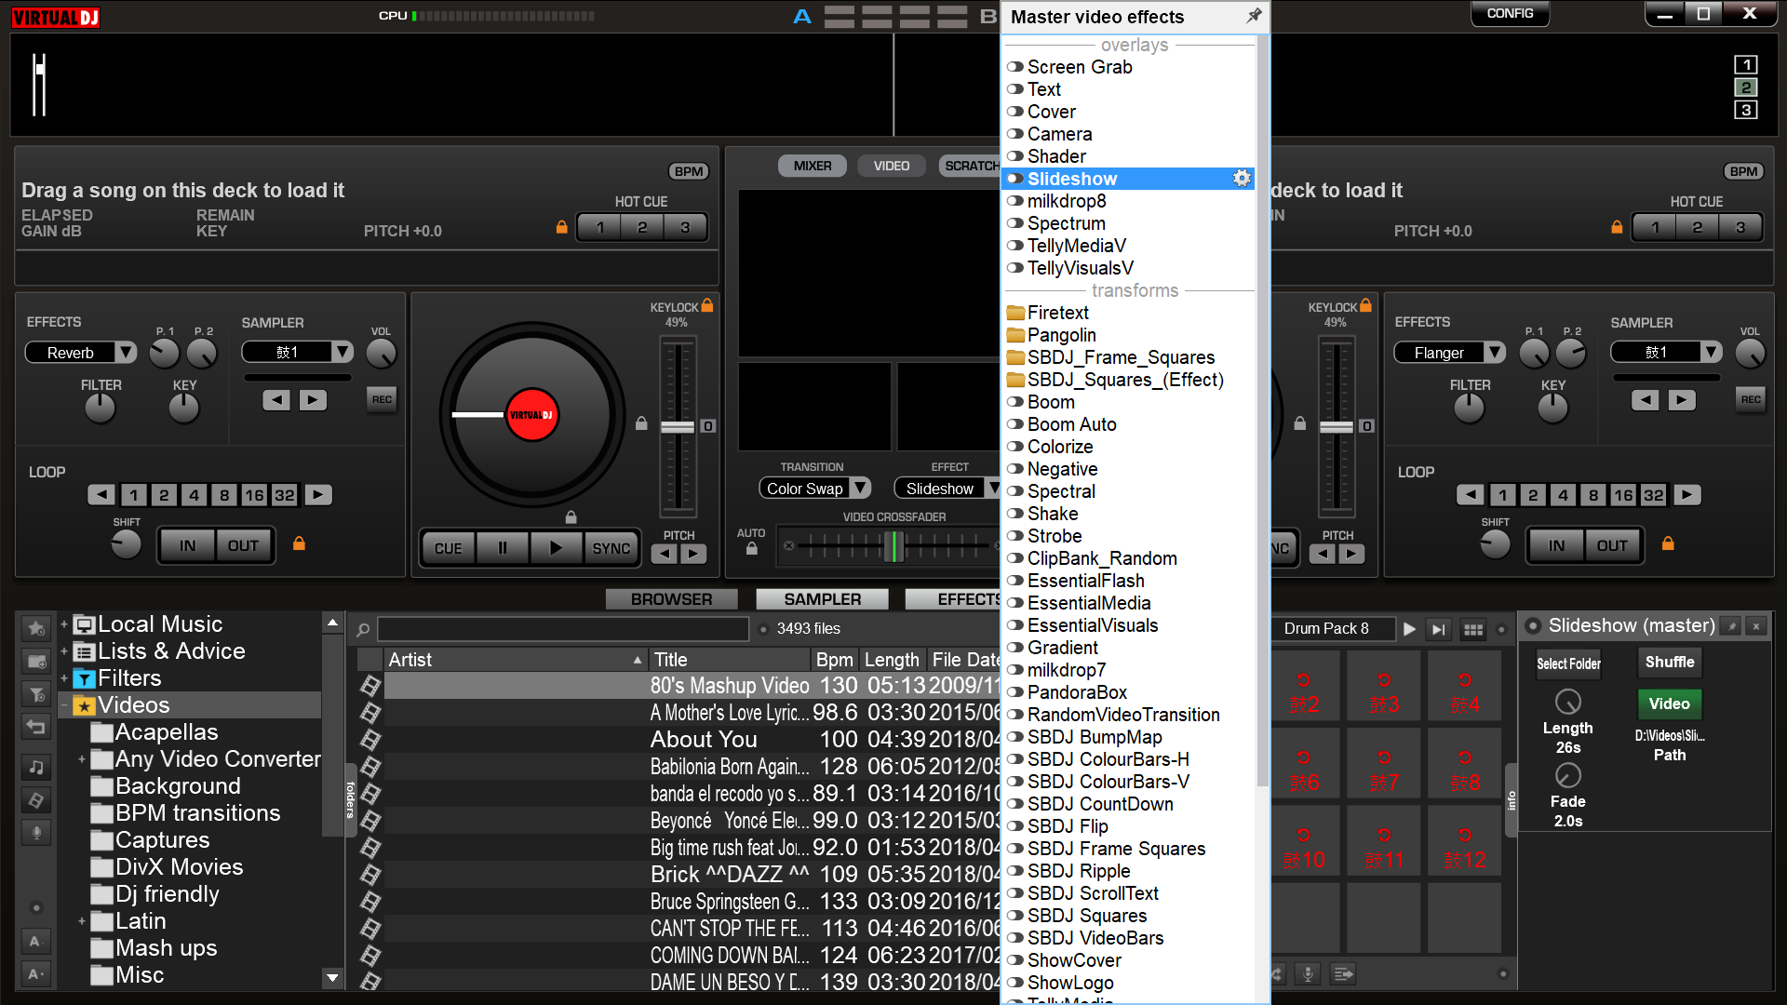Expand Any Video Converter folder
This screenshot has width=1787, height=1005.
click(x=81, y=759)
